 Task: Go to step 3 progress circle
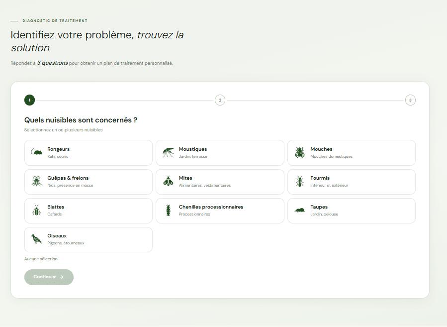click(410, 100)
